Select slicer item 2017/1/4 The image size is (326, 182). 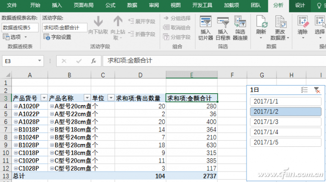(x=286, y=132)
